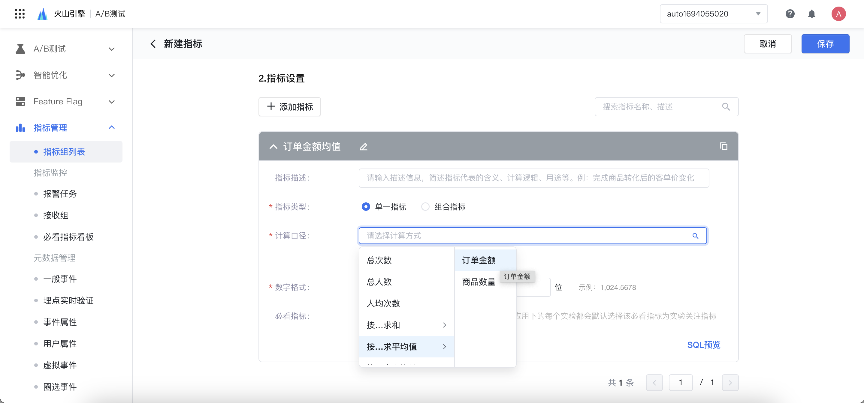
Task: Collapse the 订单金额均值 metric card
Action: (273, 147)
